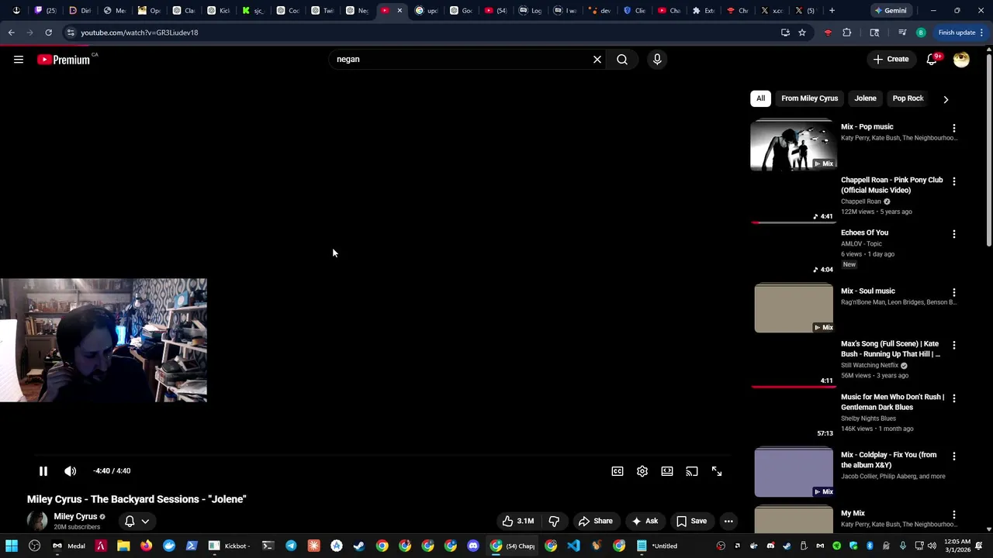Open options for the Pink Pony Club video

pyautogui.click(x=954, y=181)
